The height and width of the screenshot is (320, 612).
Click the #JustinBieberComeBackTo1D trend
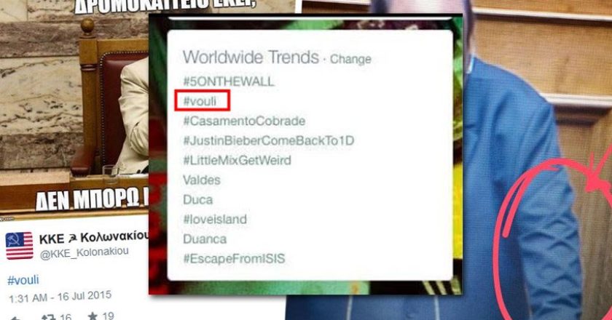(269, 140)
